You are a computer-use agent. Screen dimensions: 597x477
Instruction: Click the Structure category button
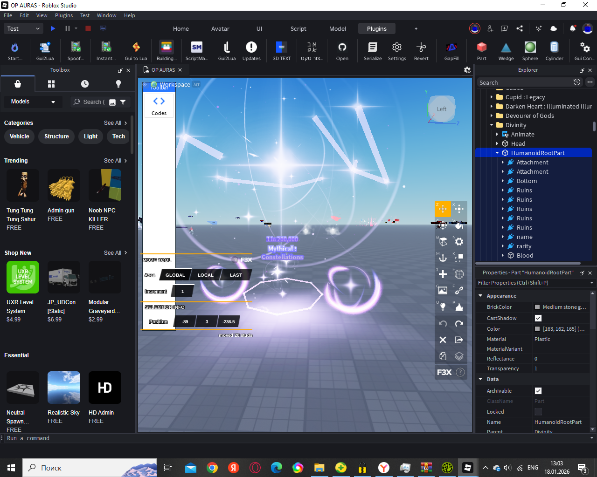56,136
